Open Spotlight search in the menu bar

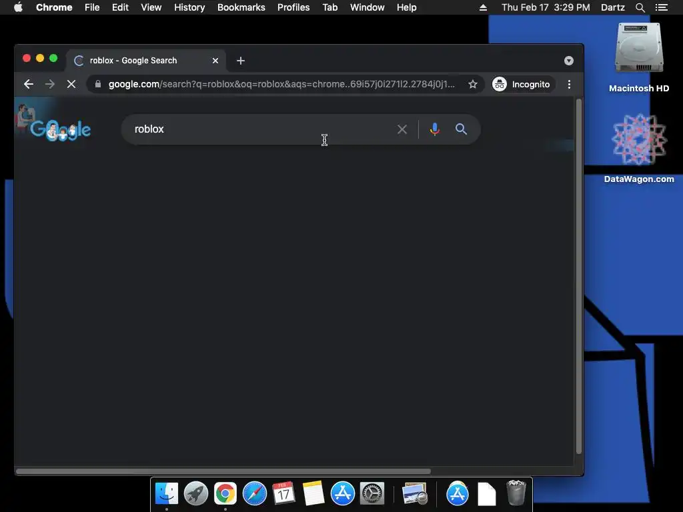pyautogui.click(x=640, y=7)
